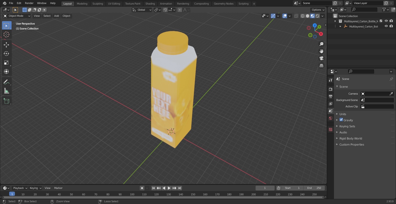The image size is (396, 204).
Task: Toggle the Auto Keying record button
Action: tap(142, 188)
